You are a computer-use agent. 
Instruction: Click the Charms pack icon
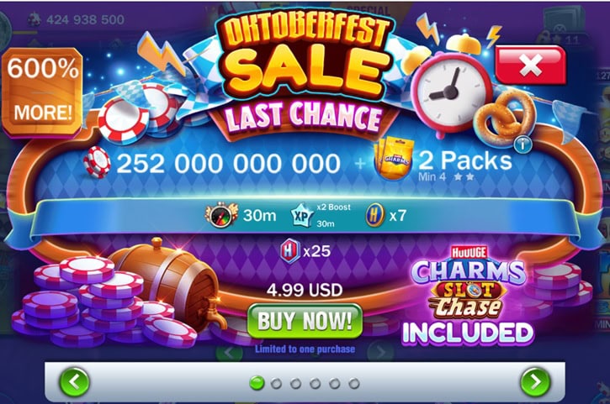pyautogui.click(x=393, y=159)
